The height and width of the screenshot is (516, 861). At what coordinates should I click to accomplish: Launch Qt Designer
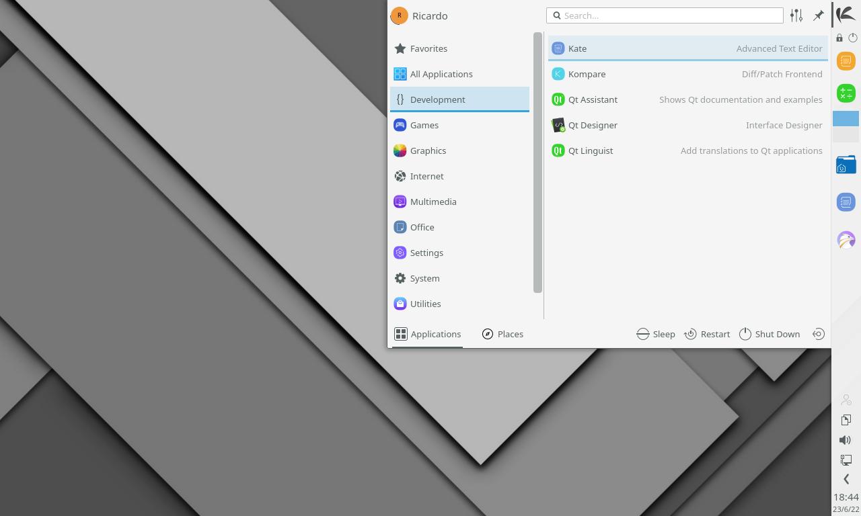point(687,125)
